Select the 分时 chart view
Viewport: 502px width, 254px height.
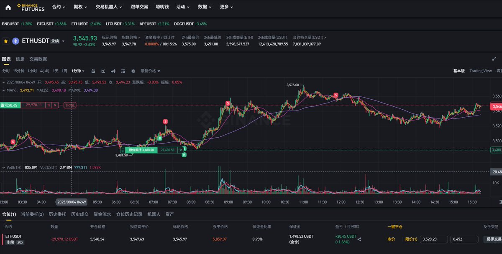pos(6,71)
